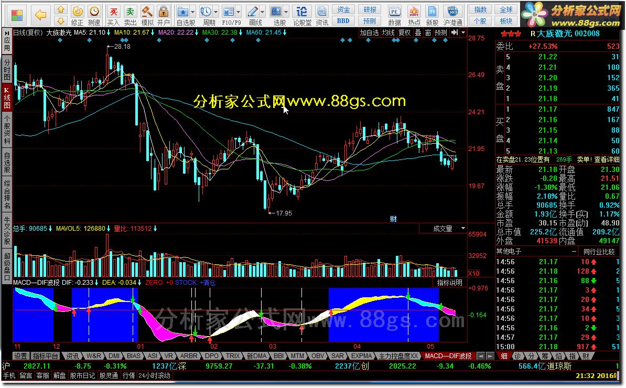This screenshot has width=626, height=388.
Task: Toggle the 窗 window option
Action: click(428, 33)
